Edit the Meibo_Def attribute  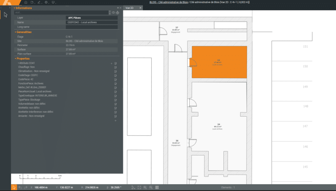pyautogui.click(x=116, y=88)
